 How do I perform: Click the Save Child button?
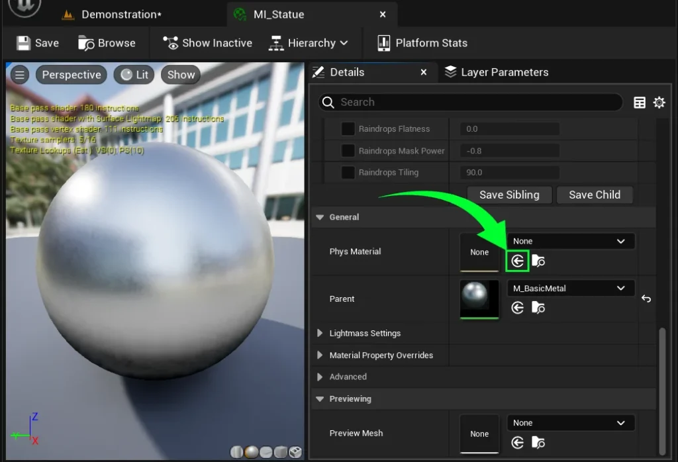[x=594, y=195]
